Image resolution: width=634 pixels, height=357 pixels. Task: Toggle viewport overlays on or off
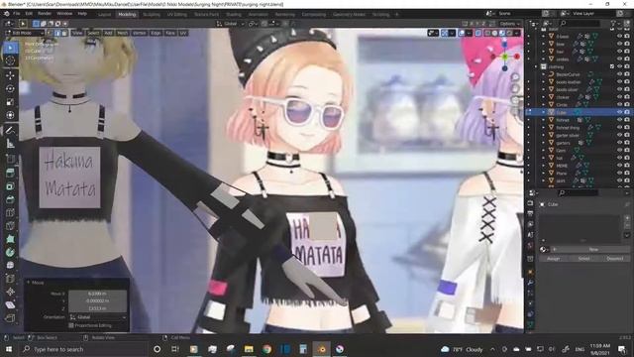click(462, 33)
